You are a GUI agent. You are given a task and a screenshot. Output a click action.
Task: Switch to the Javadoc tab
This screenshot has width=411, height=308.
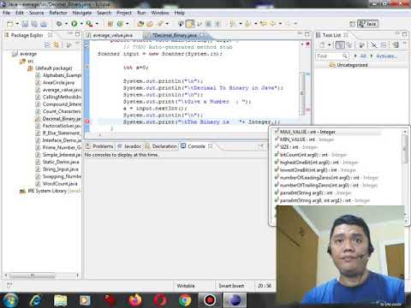[x=133, y=146]
